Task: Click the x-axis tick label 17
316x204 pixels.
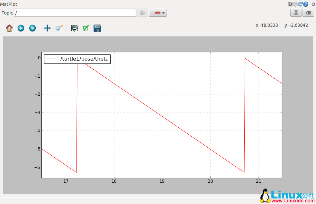Action: click(66, 181)
